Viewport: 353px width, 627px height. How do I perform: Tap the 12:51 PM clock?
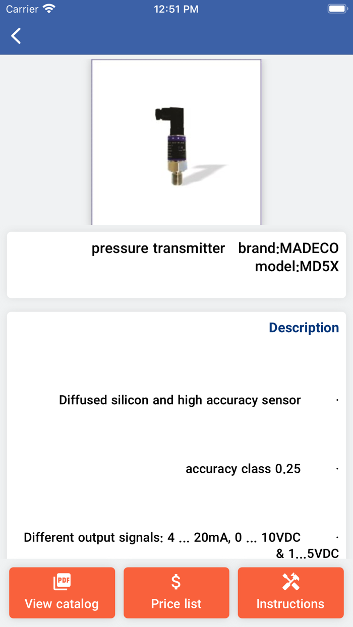(x=176, y=9)
